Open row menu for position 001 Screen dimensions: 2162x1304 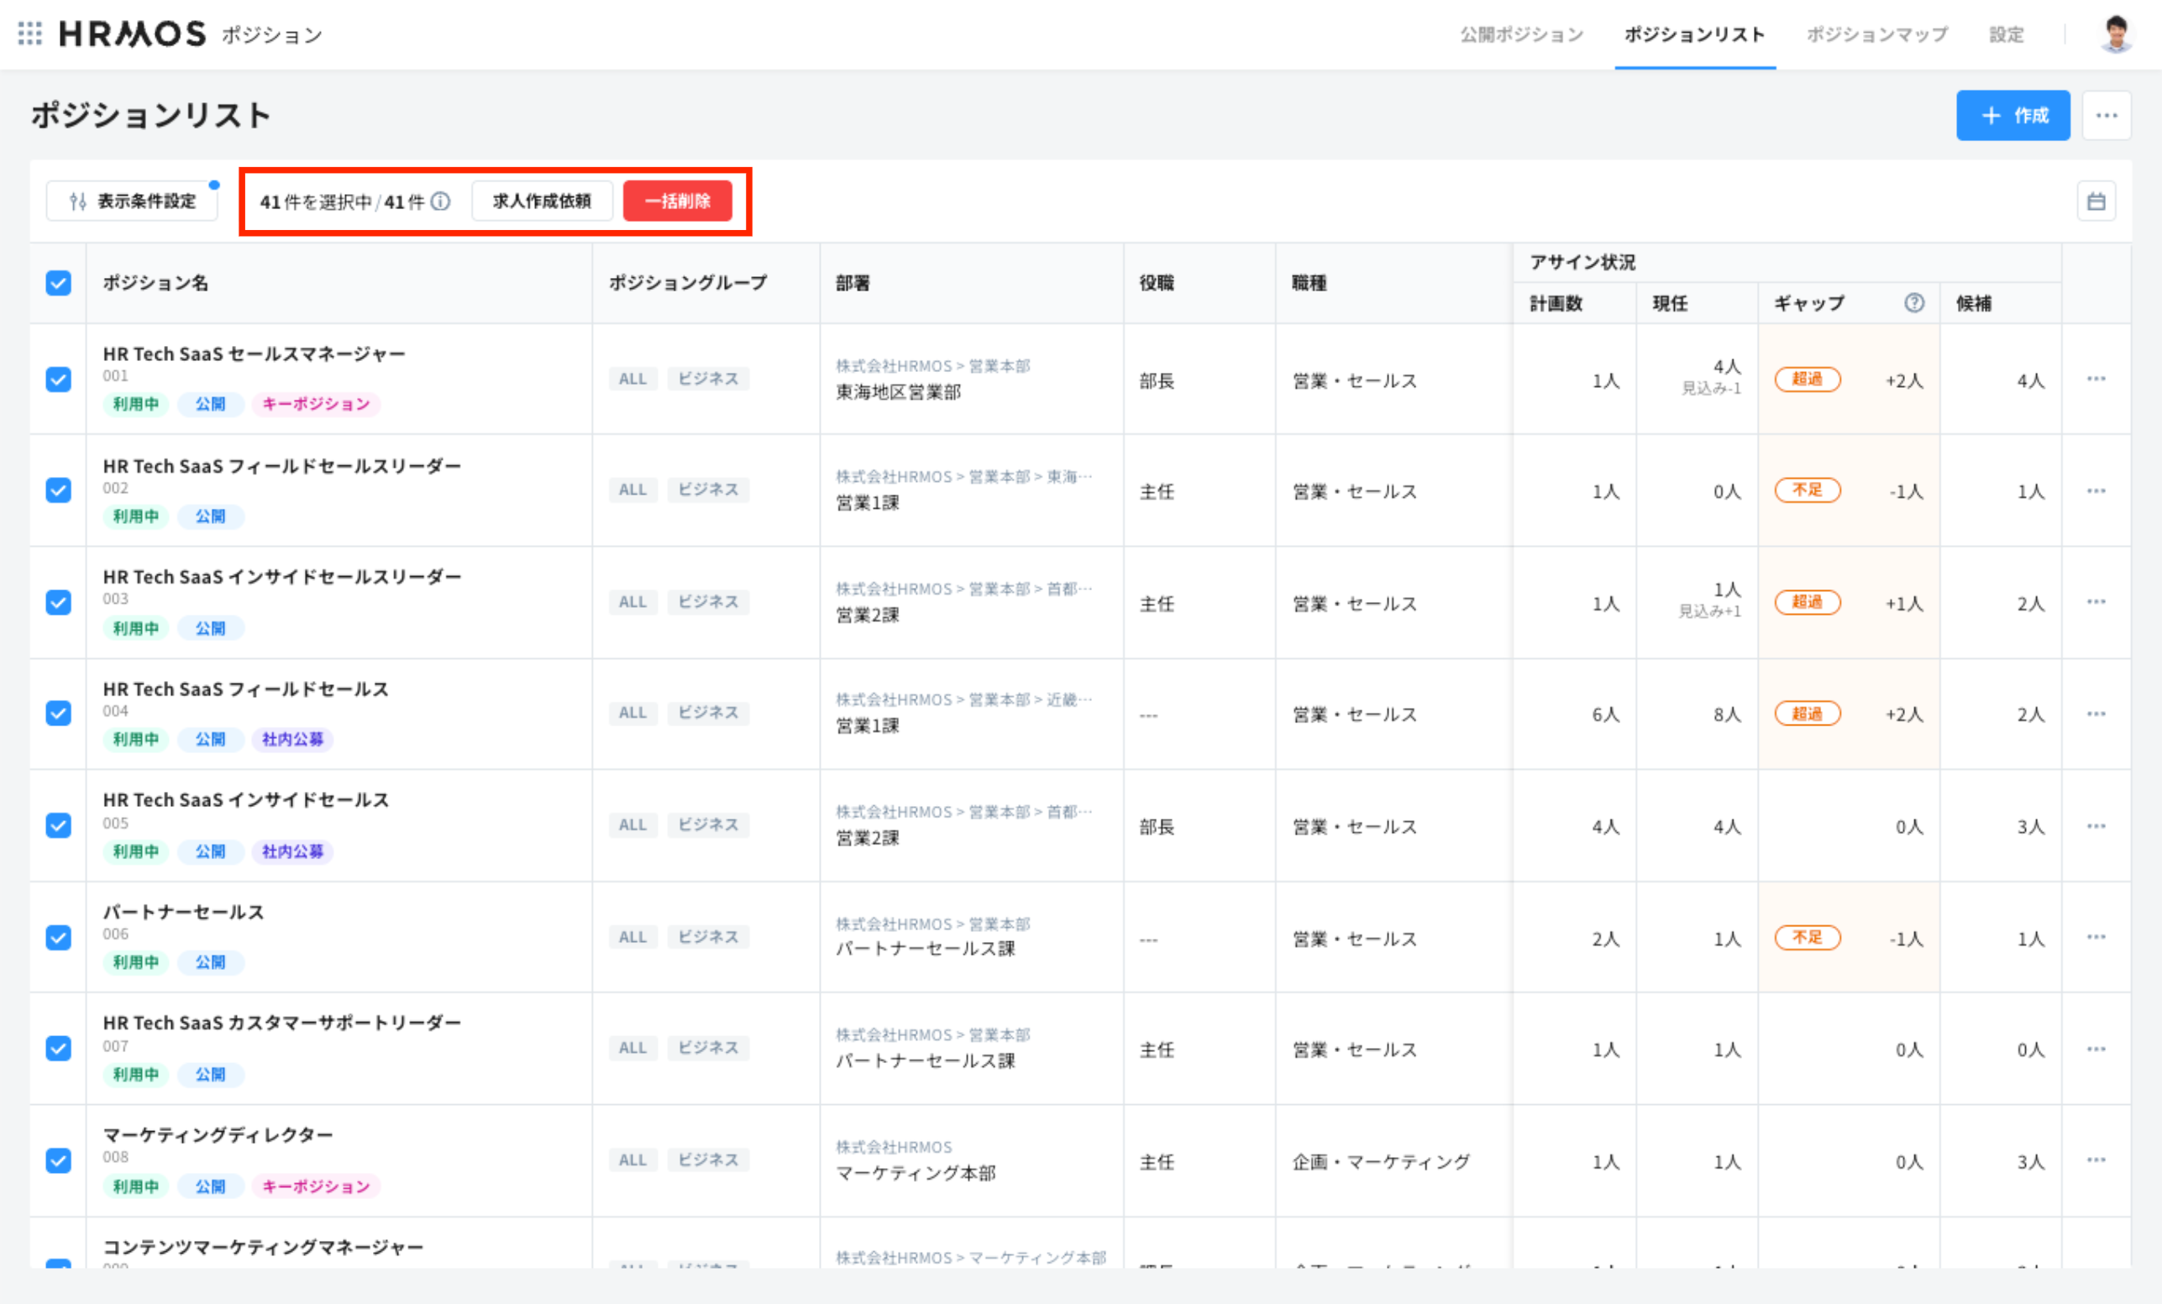[2096, 379]
